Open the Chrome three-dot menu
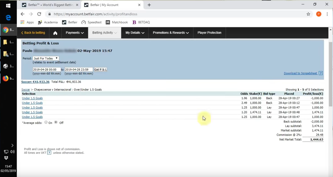 tap(327, 14)
